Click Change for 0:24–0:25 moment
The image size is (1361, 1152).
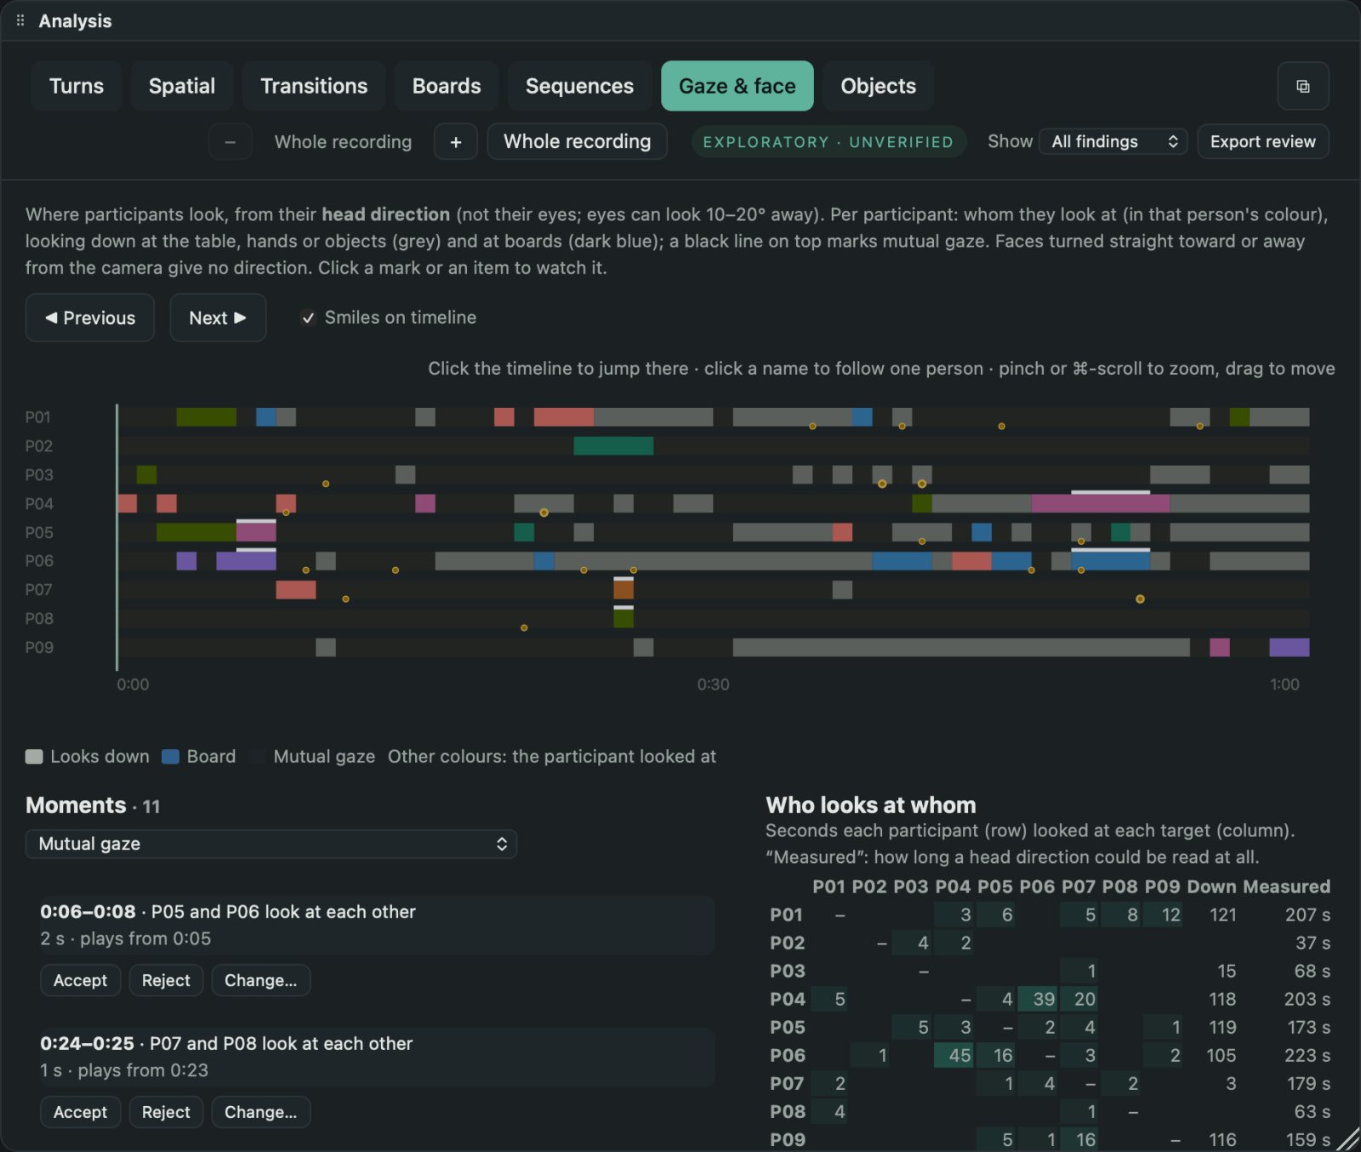point(260,1112)
